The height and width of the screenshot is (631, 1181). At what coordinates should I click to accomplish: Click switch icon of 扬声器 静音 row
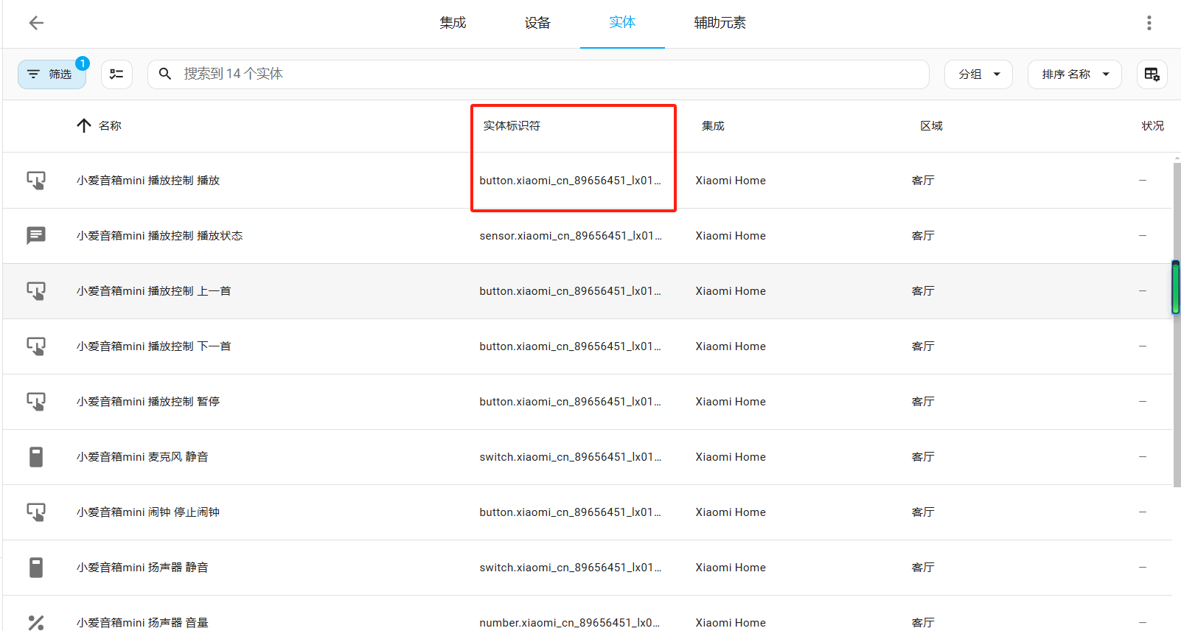tap(36, 568)
